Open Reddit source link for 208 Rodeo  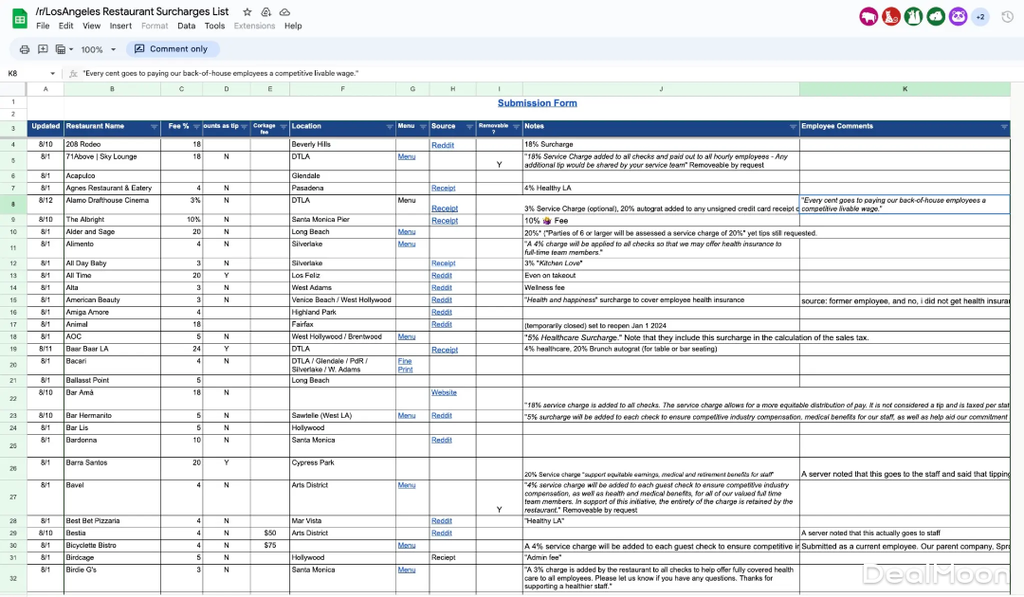click(442, 145)
